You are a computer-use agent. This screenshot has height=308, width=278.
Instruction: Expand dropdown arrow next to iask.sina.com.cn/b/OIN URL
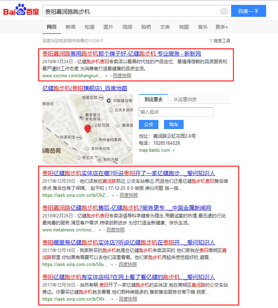point(112,299)
